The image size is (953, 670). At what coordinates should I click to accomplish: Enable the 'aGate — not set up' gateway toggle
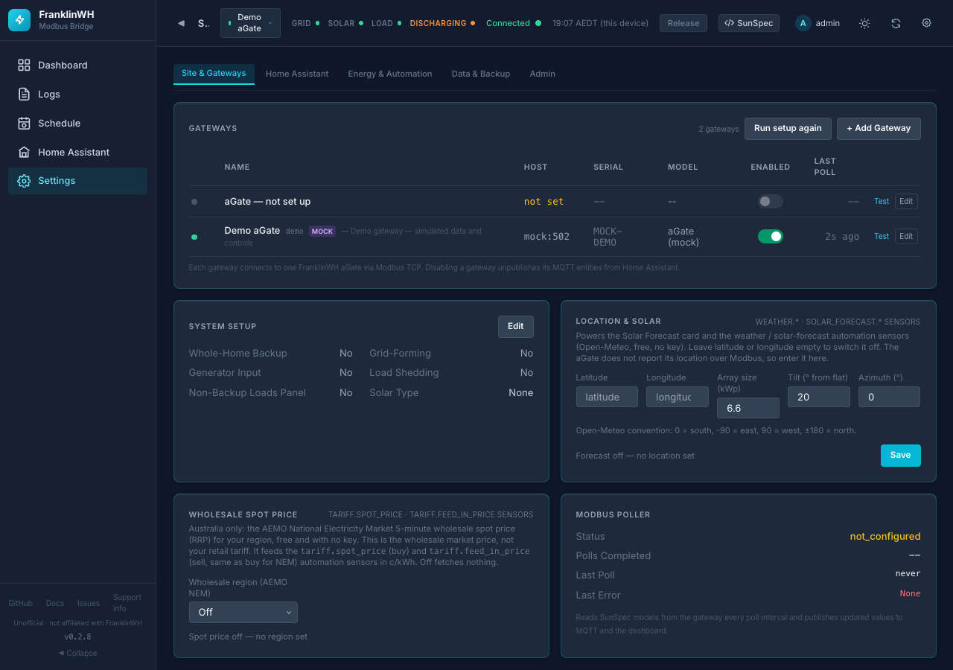tap(771, 201)
